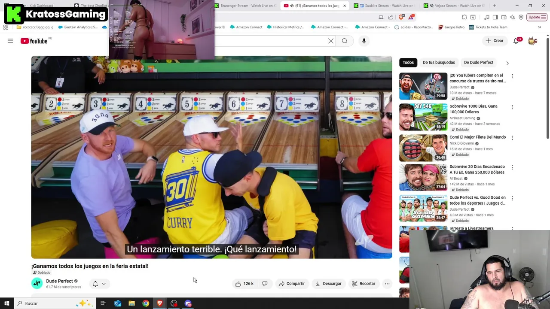Open a new browser tab
Image resolution: width=550 pixels, height=309 pixels.
tap(495, 6)
